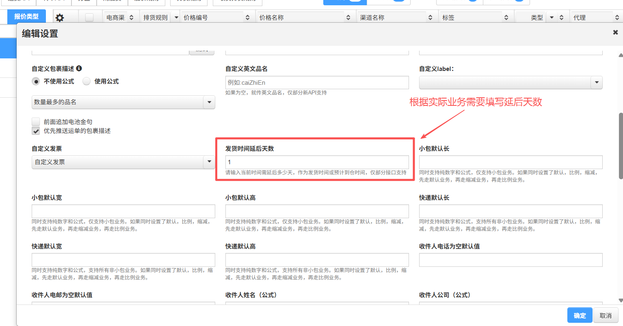The height and width of the screenshot is (326, 623).
Task: Show the info tooltip beside 自定义包裹描述
Action: (79, 69)
